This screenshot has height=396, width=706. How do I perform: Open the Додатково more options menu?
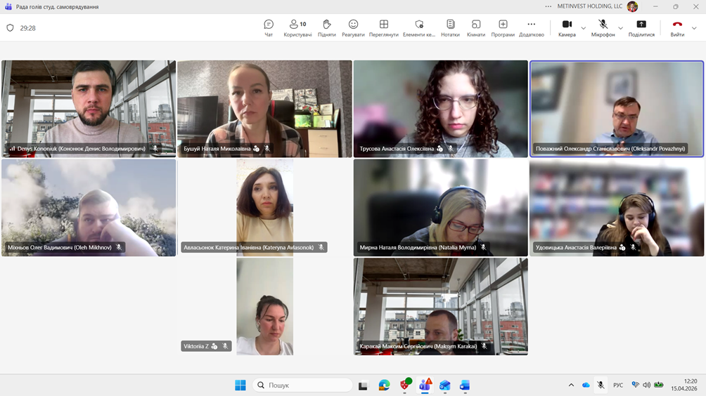[531, 27]
